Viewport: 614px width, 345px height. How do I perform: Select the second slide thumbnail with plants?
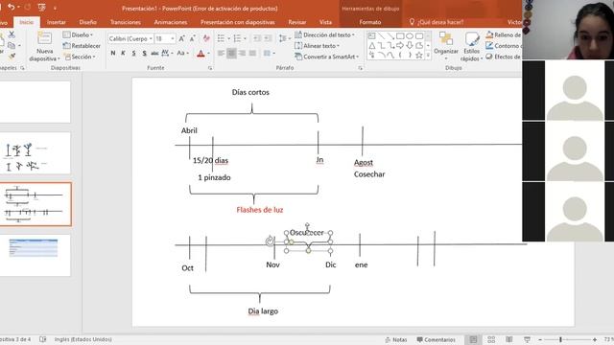pyautogui.click(x=35, y=153)
